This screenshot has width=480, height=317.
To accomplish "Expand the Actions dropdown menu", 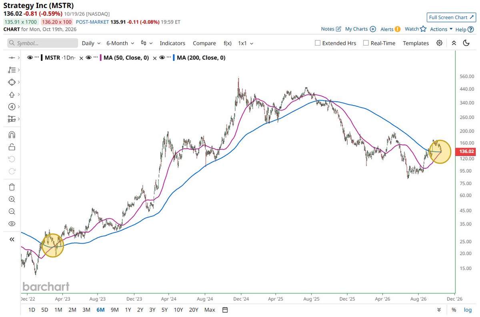I will point(441,29).
